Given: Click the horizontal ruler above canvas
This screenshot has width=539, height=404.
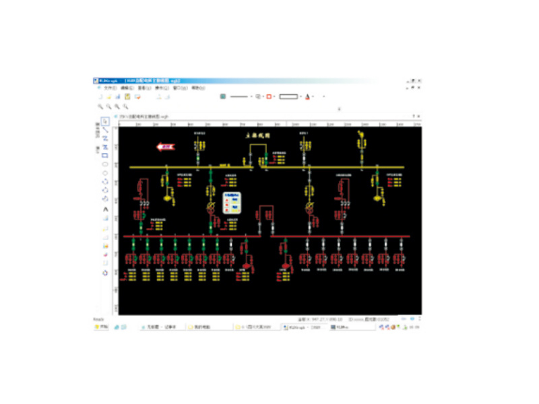Looking at the screenshot, I should [x=270, y=124].
